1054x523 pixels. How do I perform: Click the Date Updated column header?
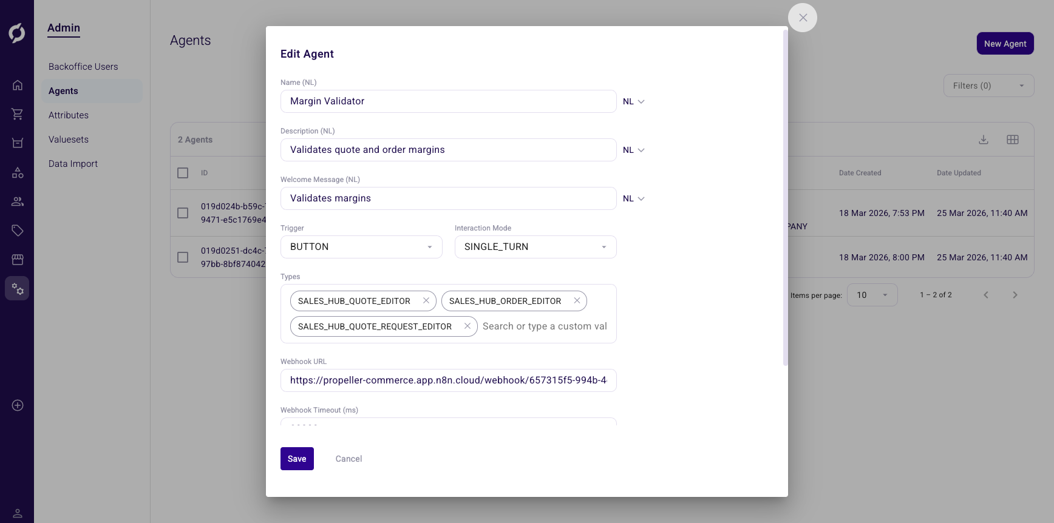tap(959, 173)
